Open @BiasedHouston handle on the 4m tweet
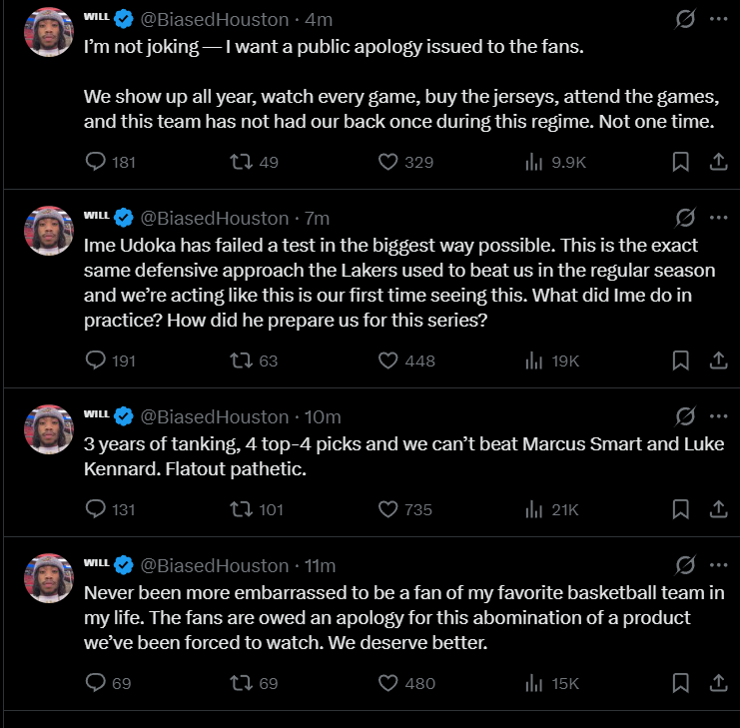Viewport: 740px width, 728px height. [x=215, y=20]
